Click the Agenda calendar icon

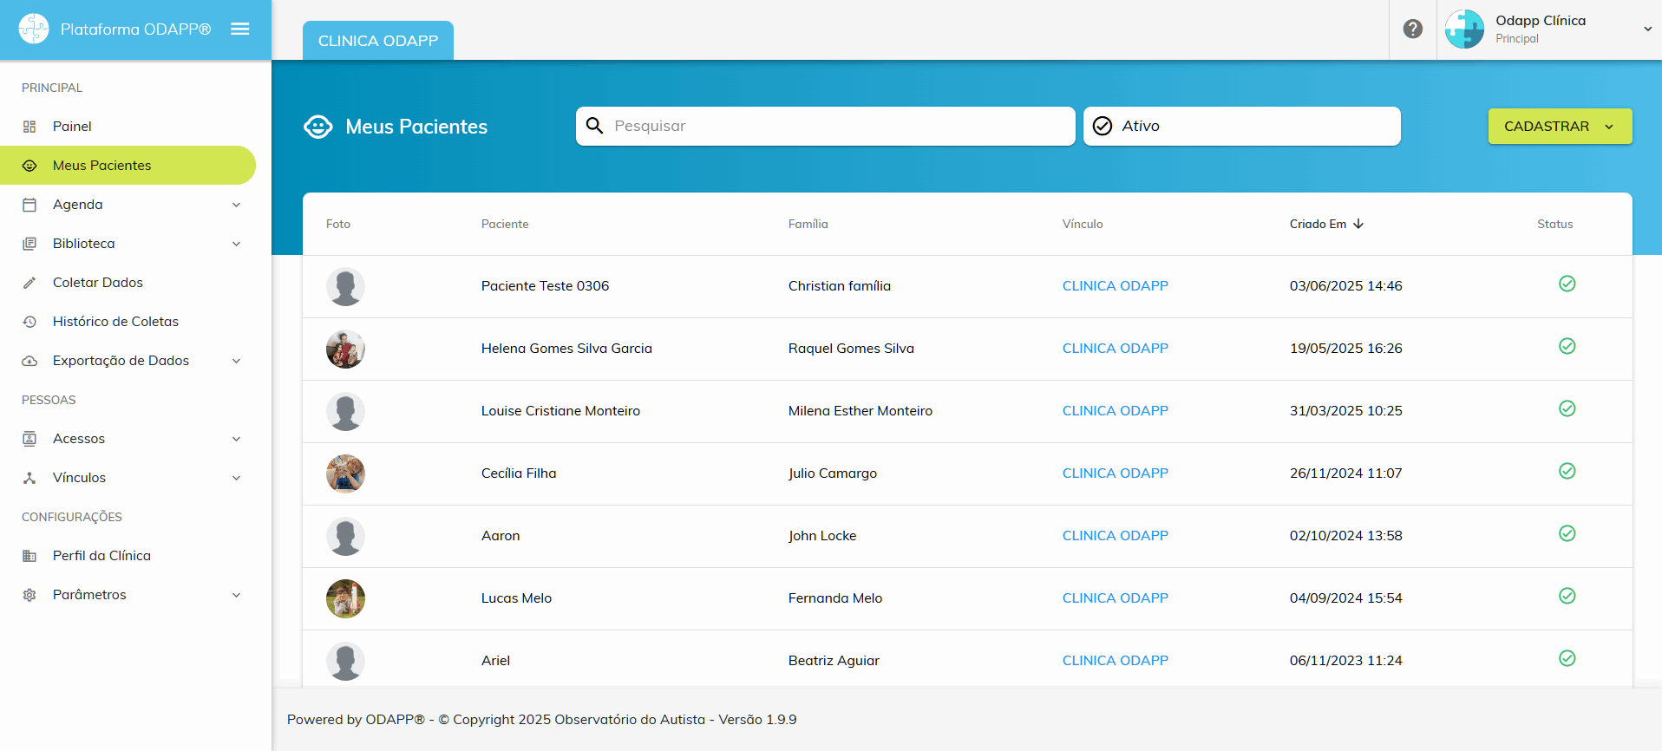[29, 205]
